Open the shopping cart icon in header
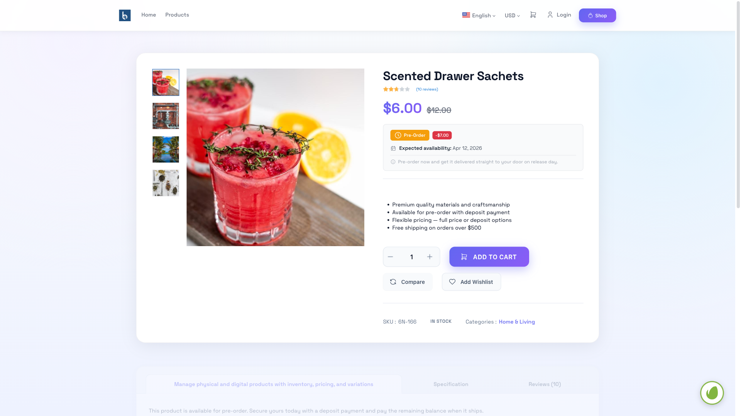Viewport: 741px width, 416px height. tap(533, 15)
